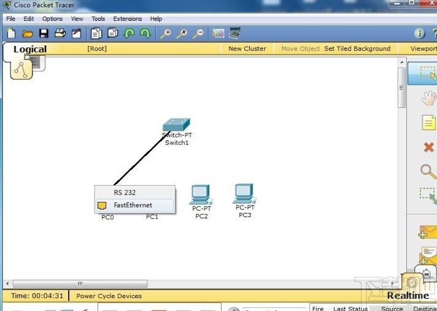This screenshot has width=437, height=311.
Task: Switch to the Logical workspace tab
Action: point(30,49)
